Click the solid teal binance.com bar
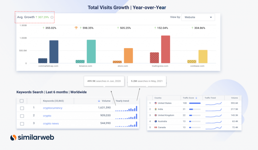The width and height of the screenshot is (258, 150). [91, 52]
